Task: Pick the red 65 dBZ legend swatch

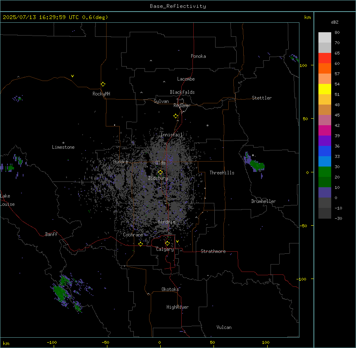Action: pos(325,58)
